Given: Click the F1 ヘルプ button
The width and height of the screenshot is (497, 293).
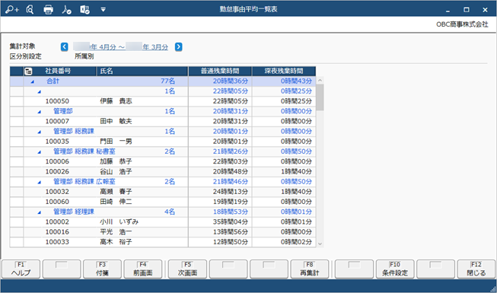Looking at the screenshot, I should tap(21, 269).
